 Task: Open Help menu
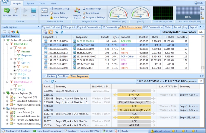pyautogui.click(x=200, y=3)
